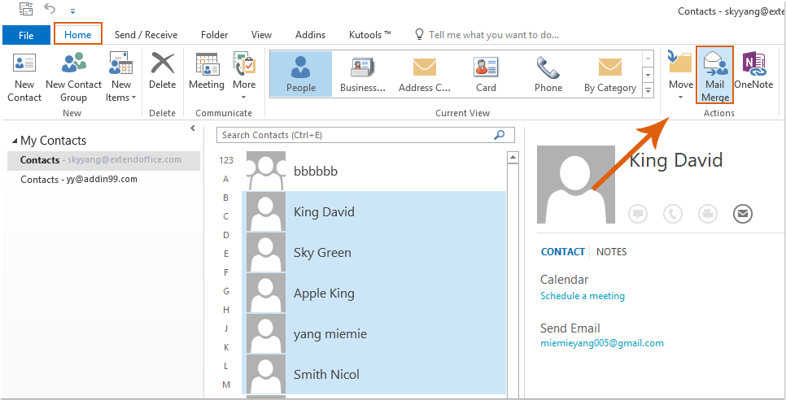Image resolution: width=786 pixels, height=400 pixels.
Task: Switch to People view
Action: 301,74
